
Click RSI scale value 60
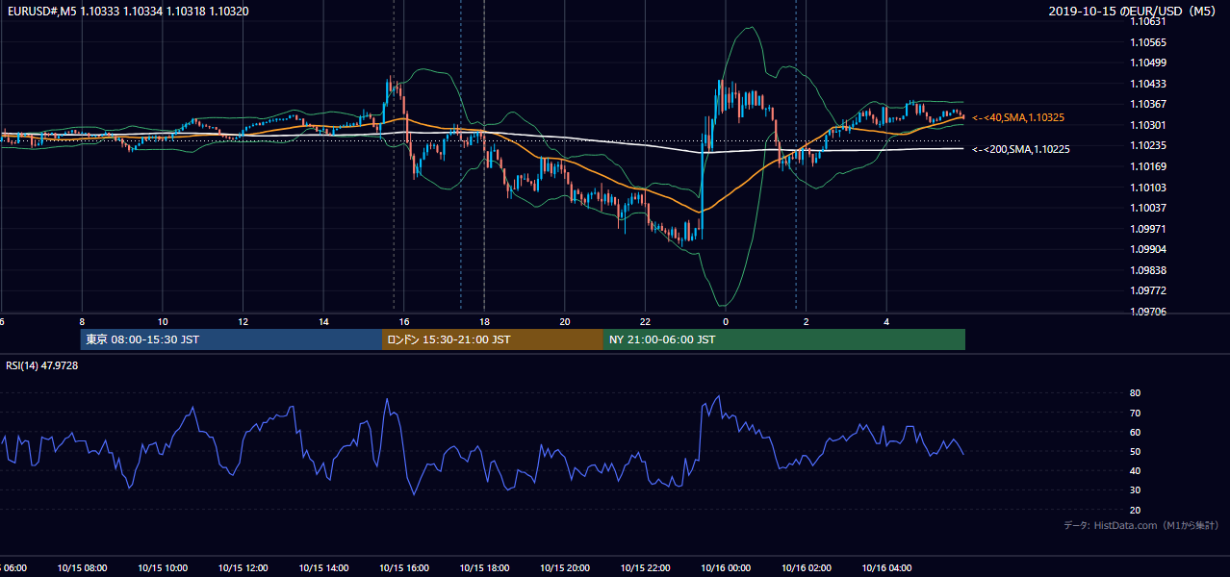tap(1135, 432)
